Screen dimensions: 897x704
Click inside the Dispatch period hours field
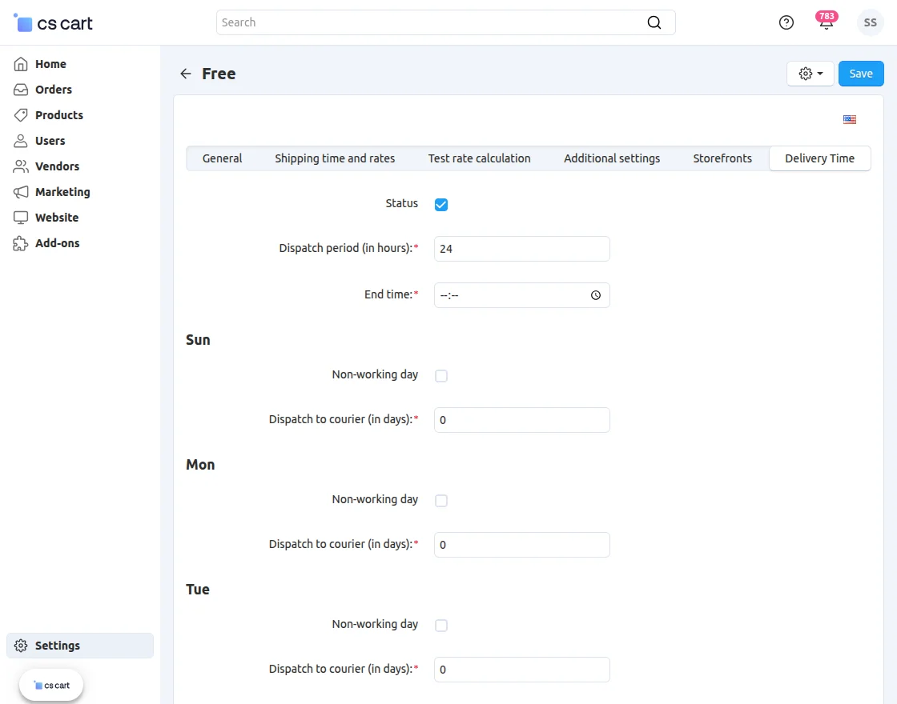pos(521,248)
